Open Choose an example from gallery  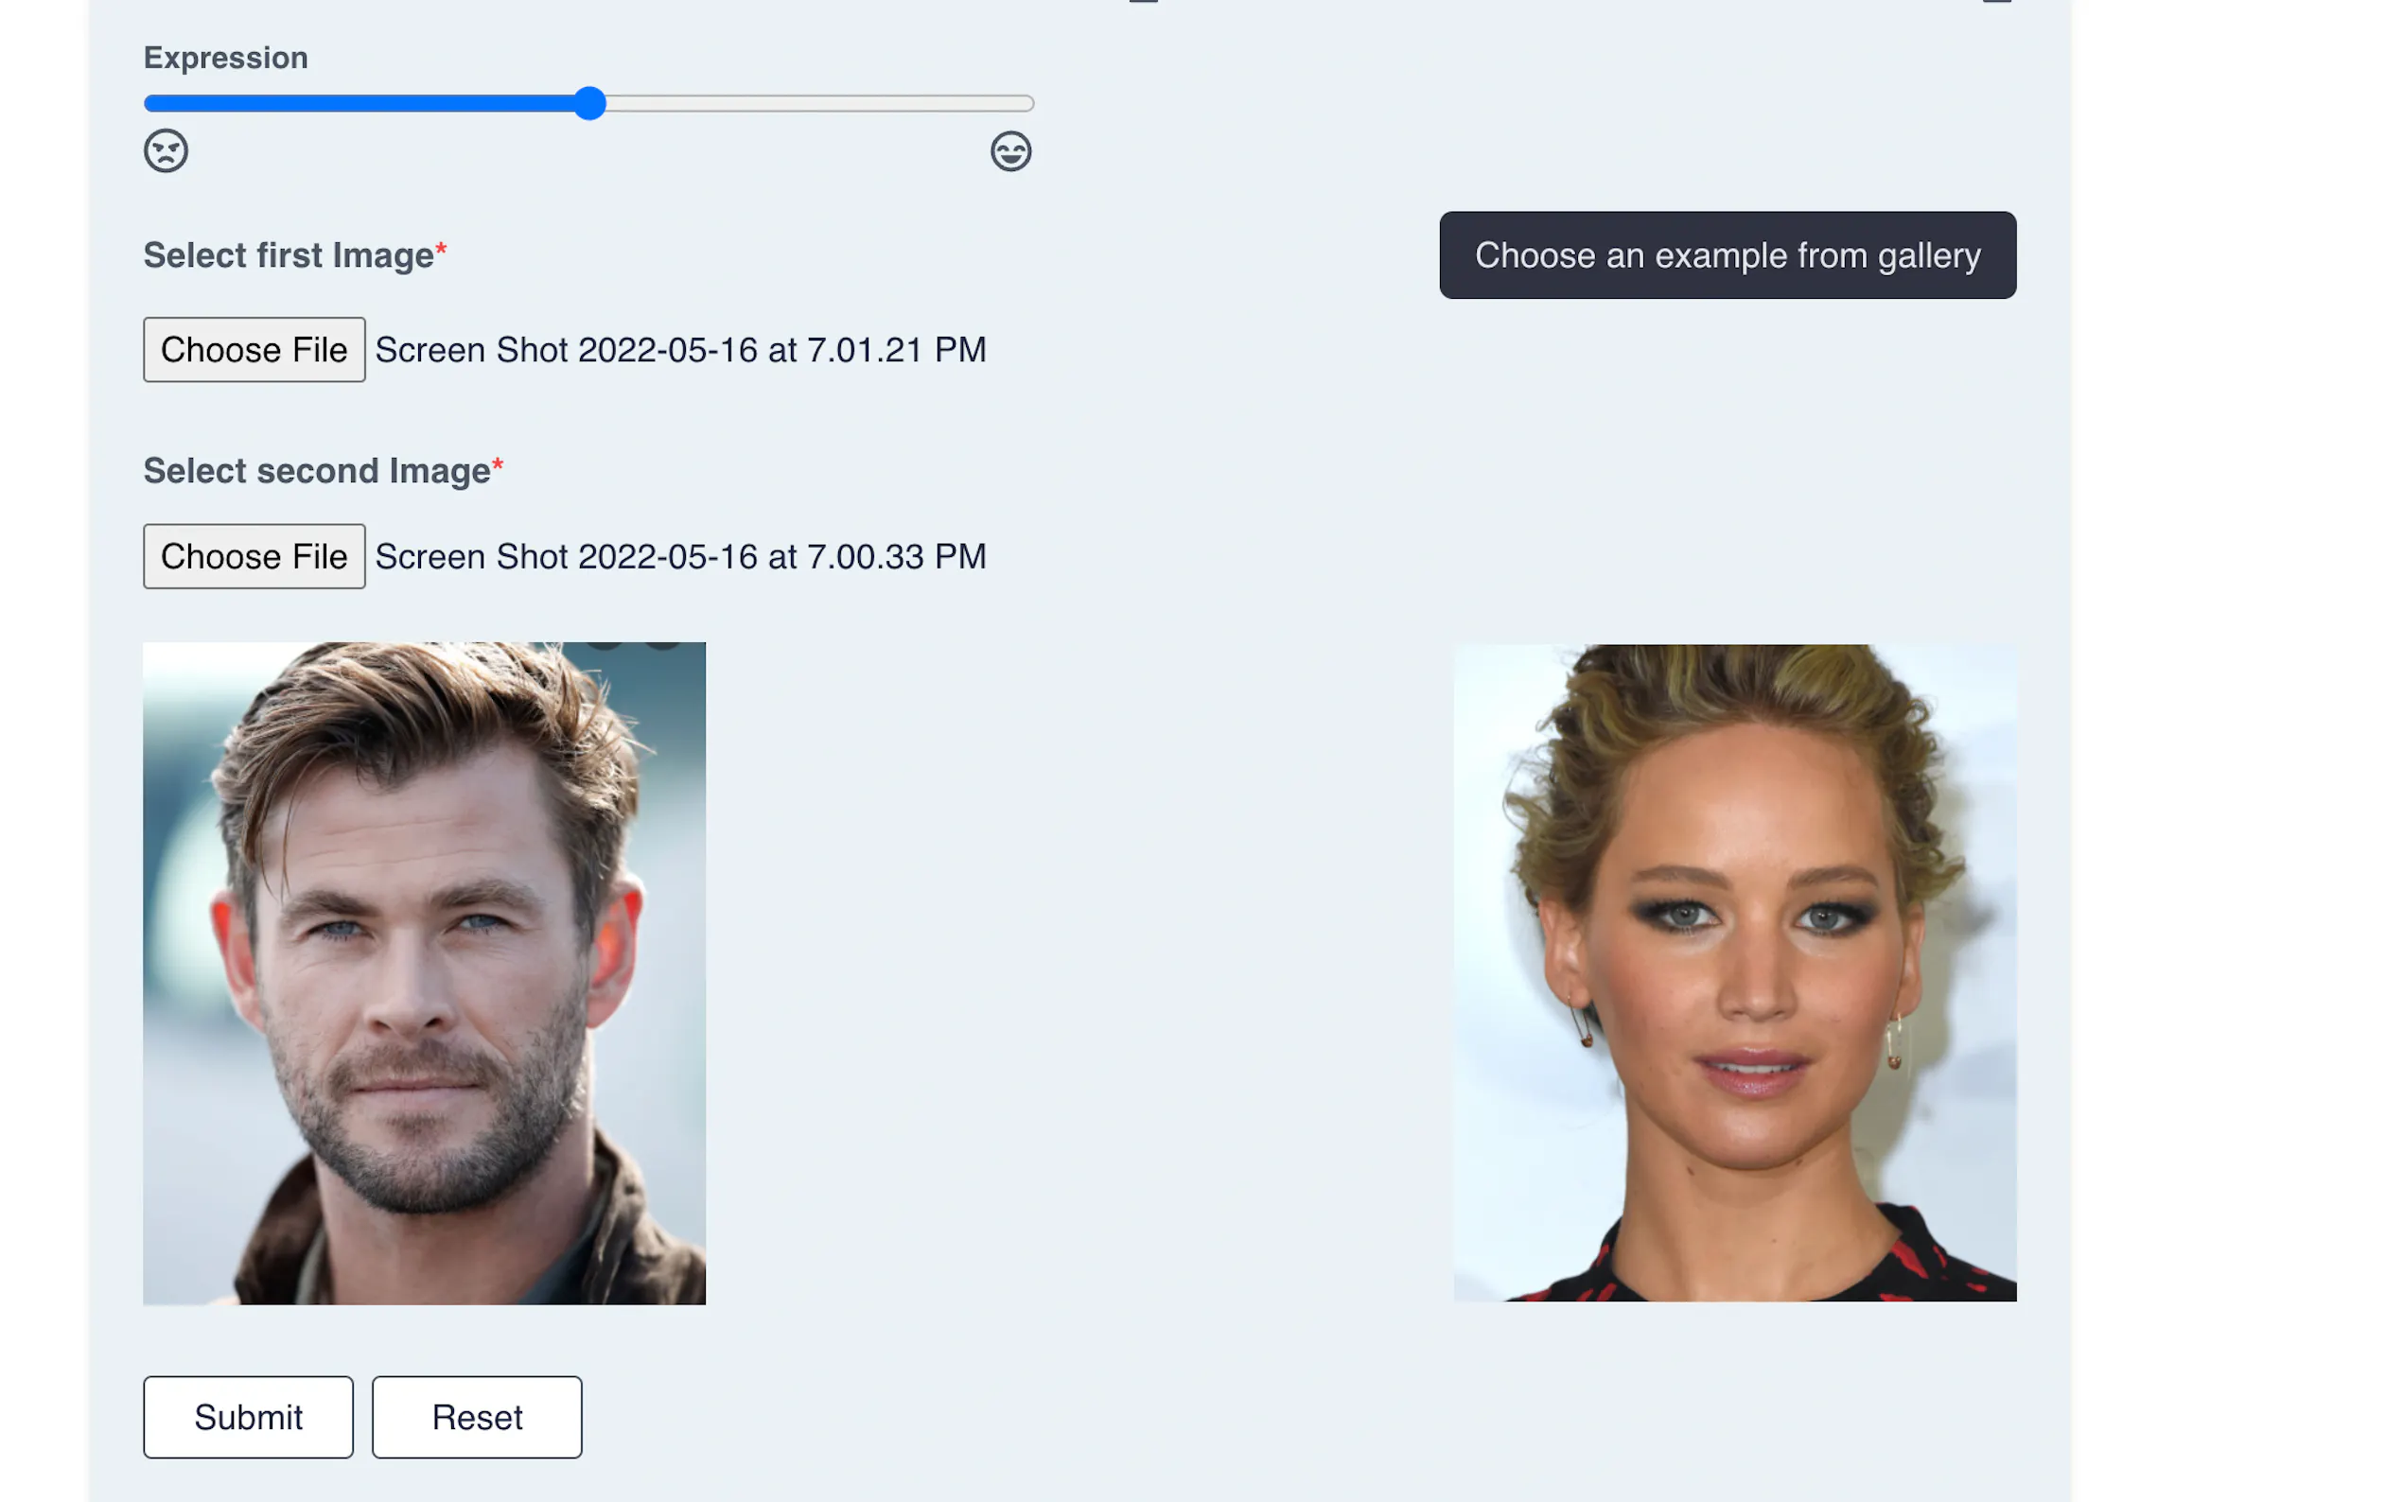tap(1727, 255)
